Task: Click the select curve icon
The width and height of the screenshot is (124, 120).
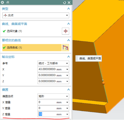Action: click(65, 48)
